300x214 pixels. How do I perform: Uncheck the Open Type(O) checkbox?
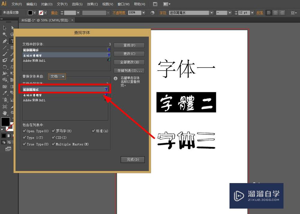25,131
